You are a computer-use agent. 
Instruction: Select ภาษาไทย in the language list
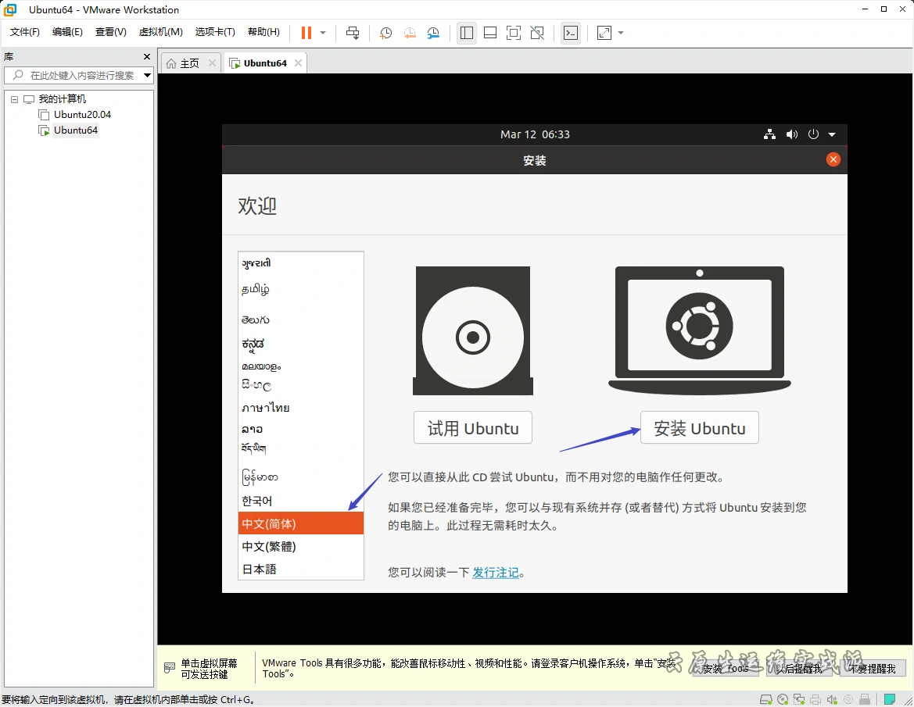click(x=301, y=408)
